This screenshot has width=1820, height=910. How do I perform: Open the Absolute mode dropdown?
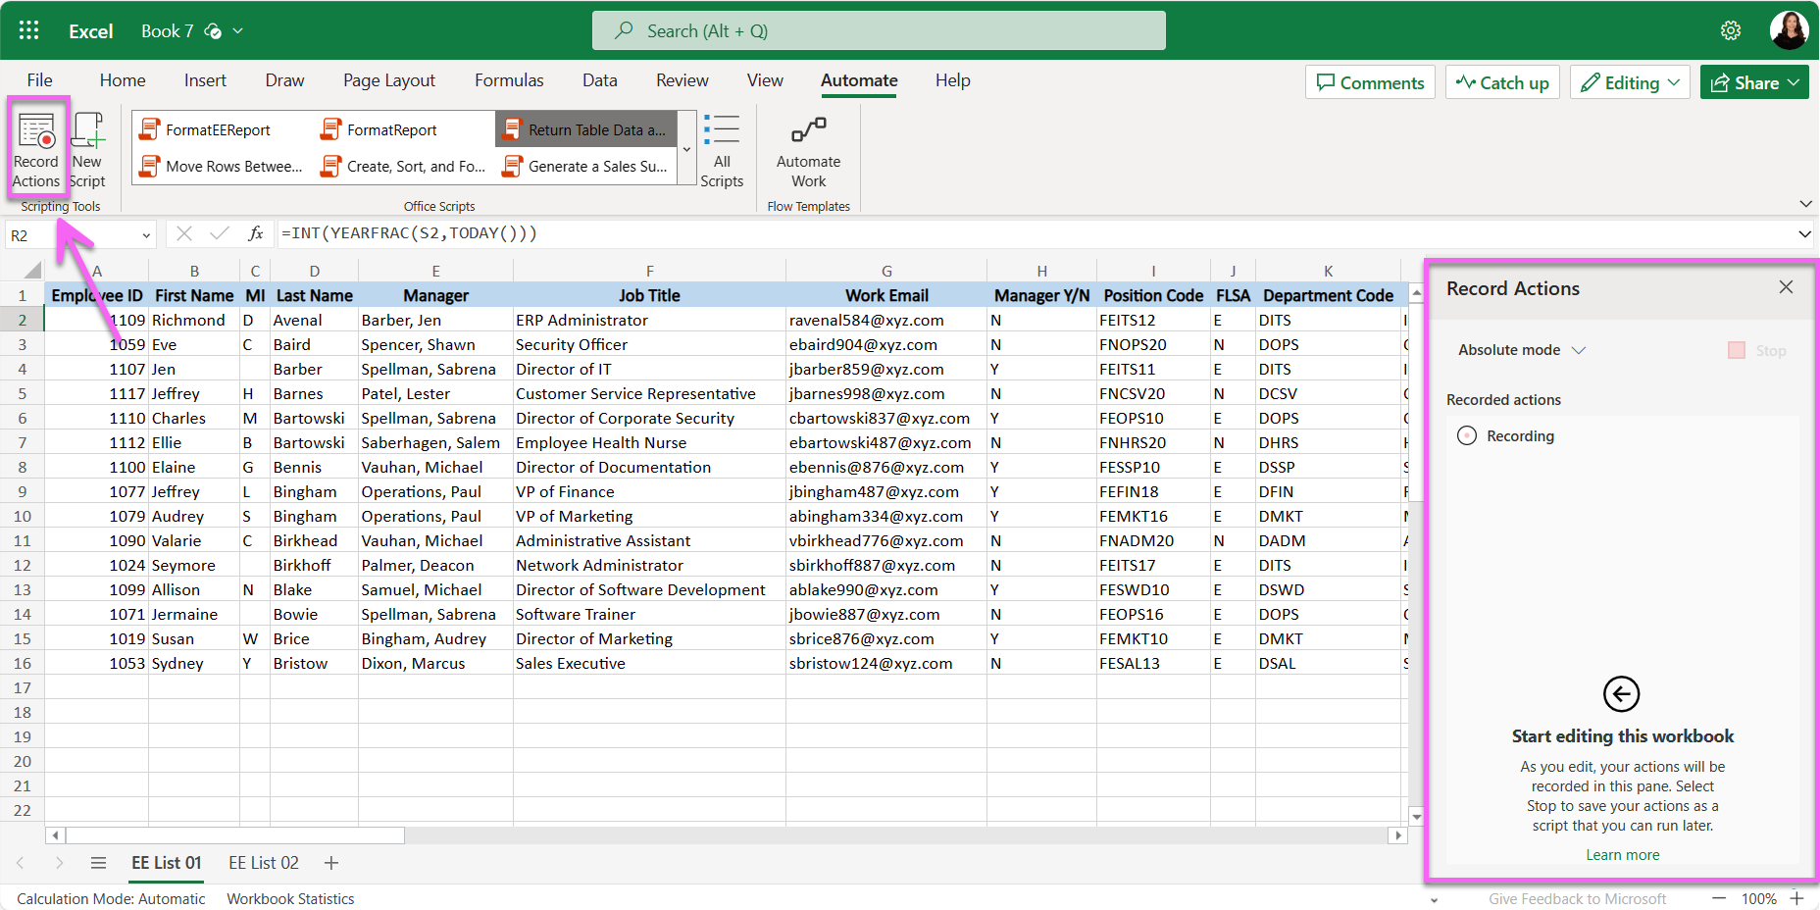point(1520,350)
